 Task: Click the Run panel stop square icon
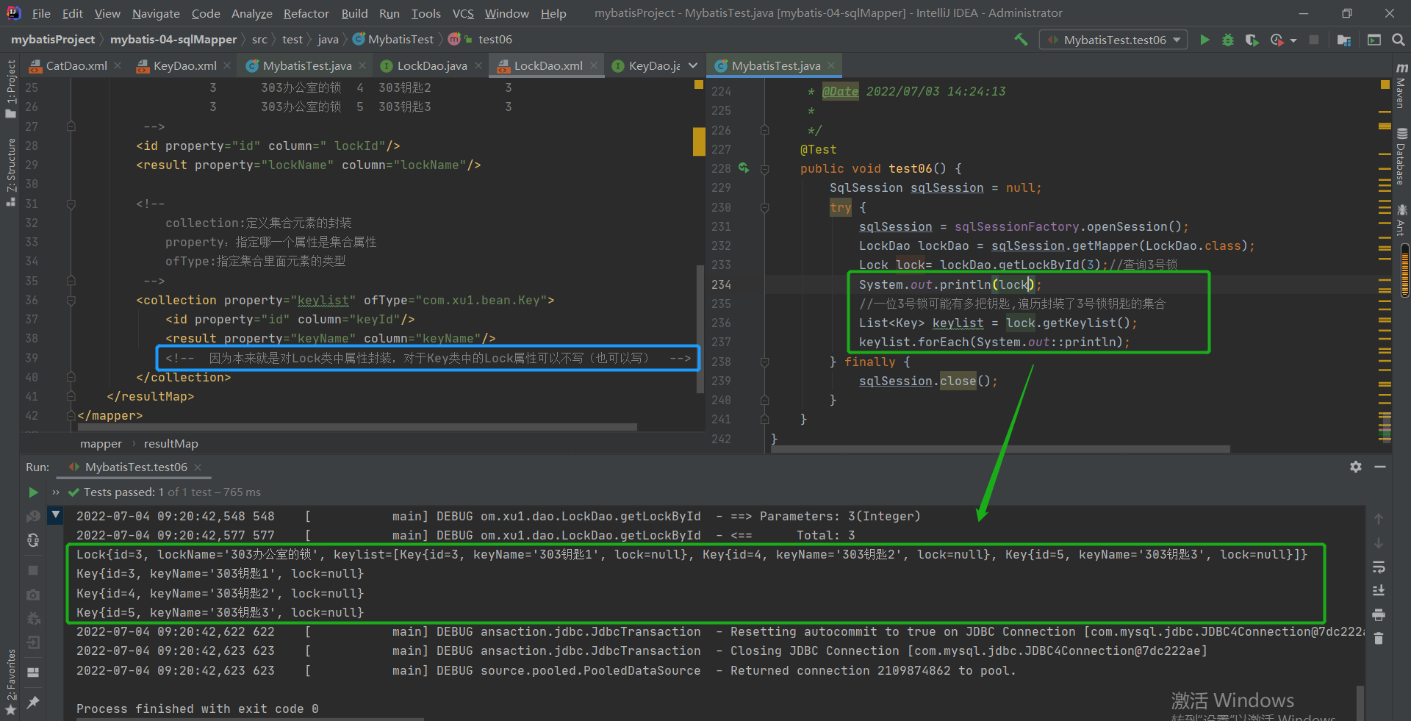click(x=33, y=570)
